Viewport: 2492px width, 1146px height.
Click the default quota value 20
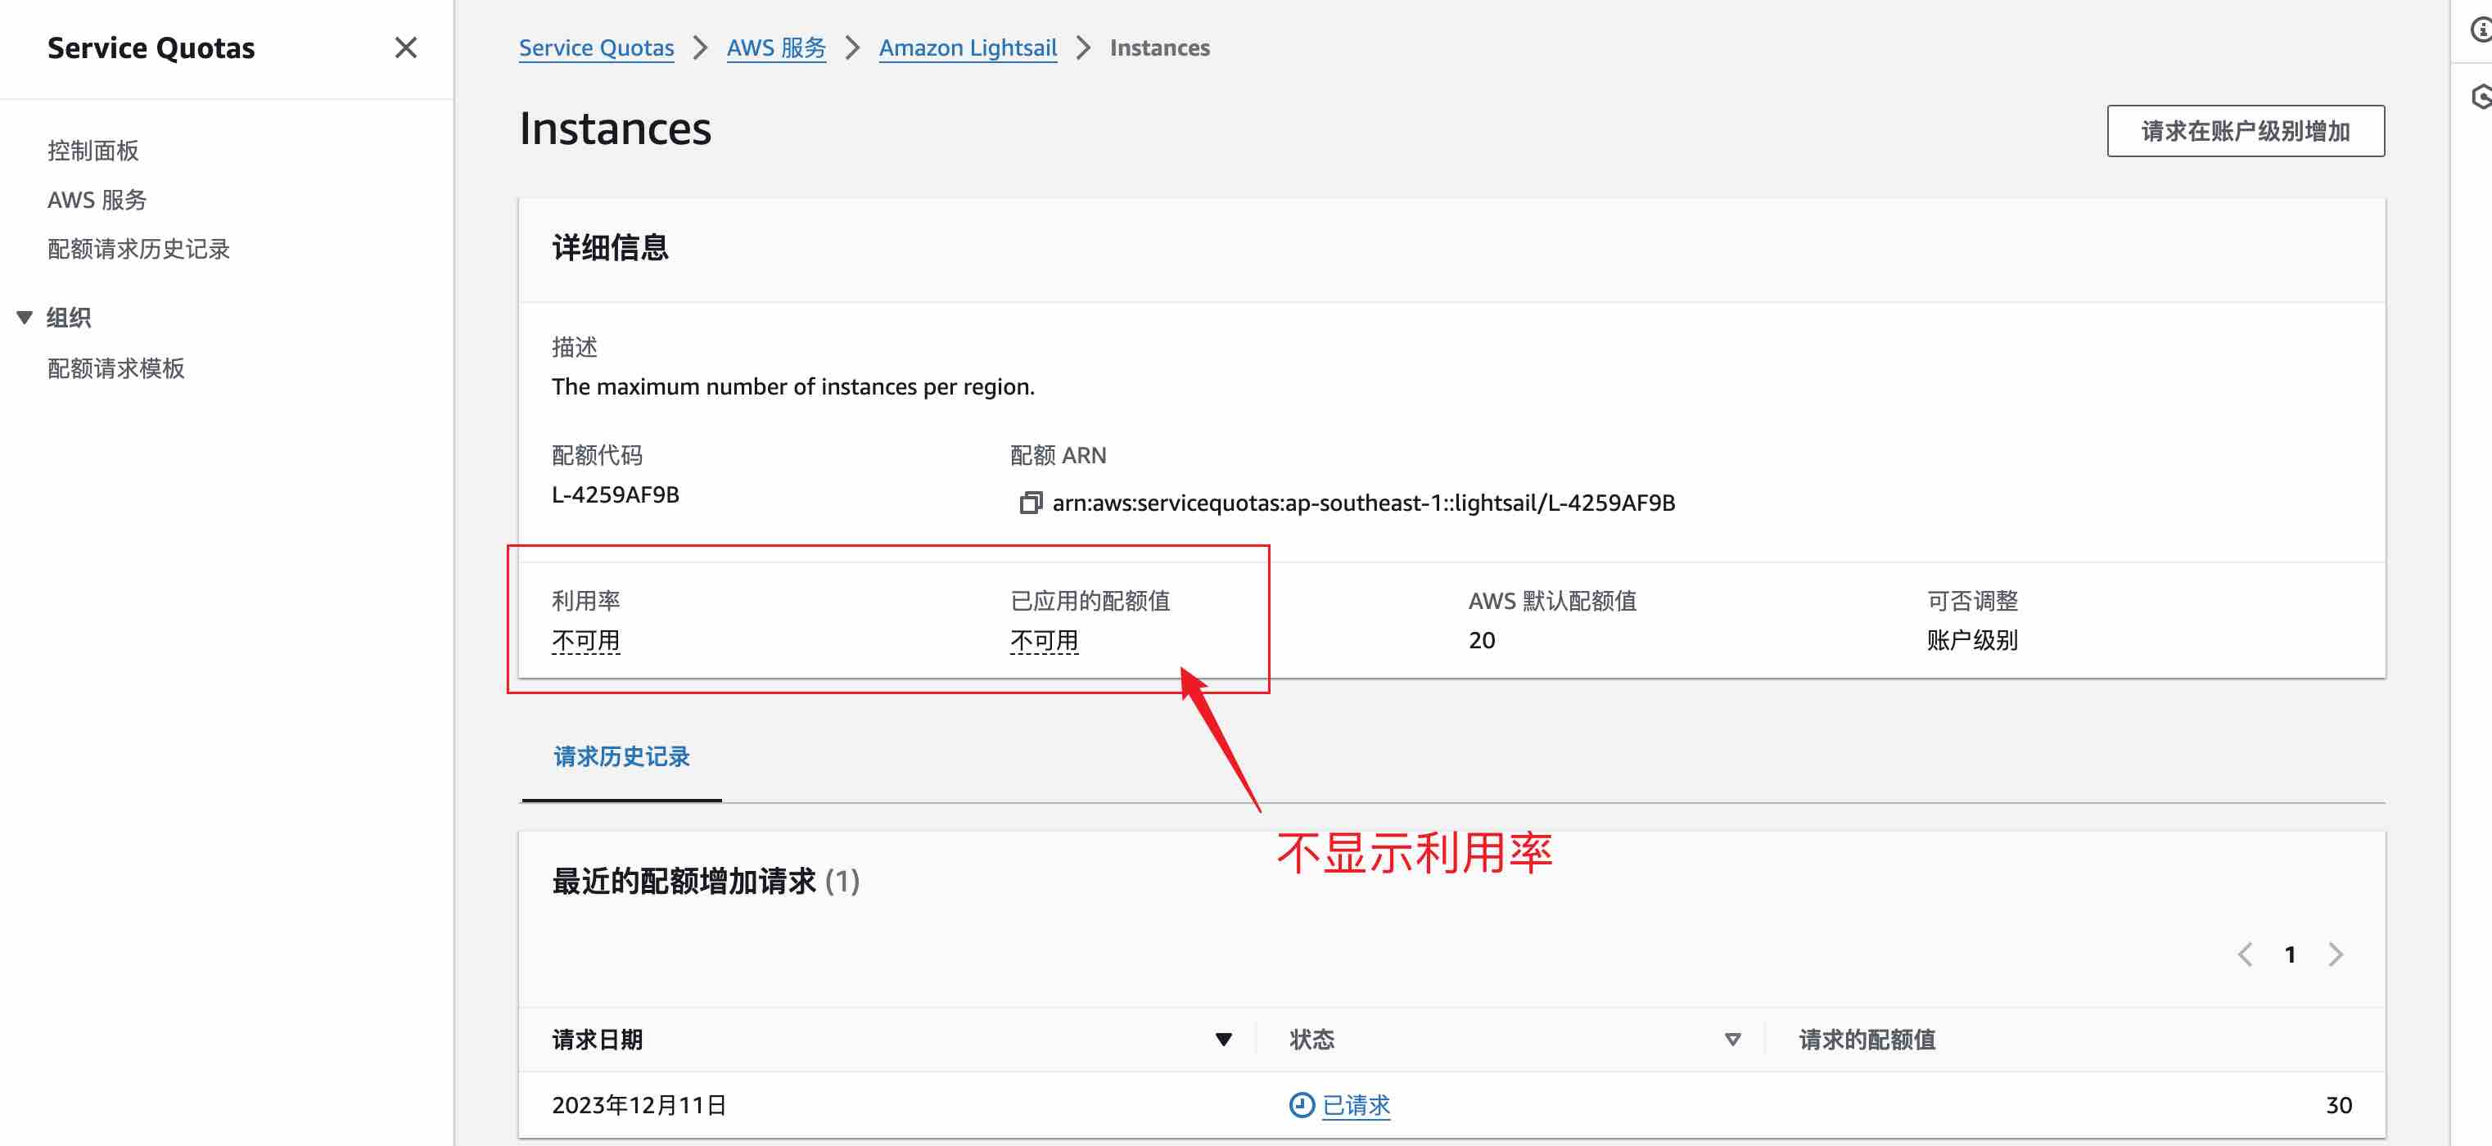(x=1481, y=640)
